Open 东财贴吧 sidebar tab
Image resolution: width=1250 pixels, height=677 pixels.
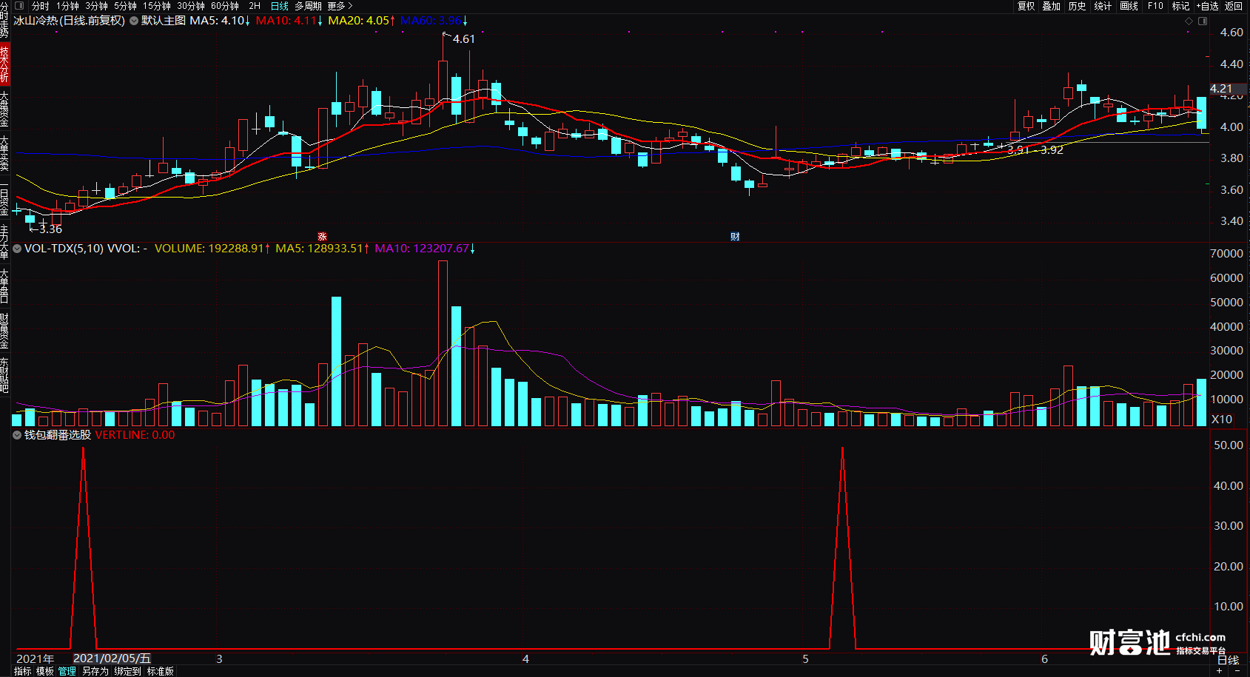4,374
